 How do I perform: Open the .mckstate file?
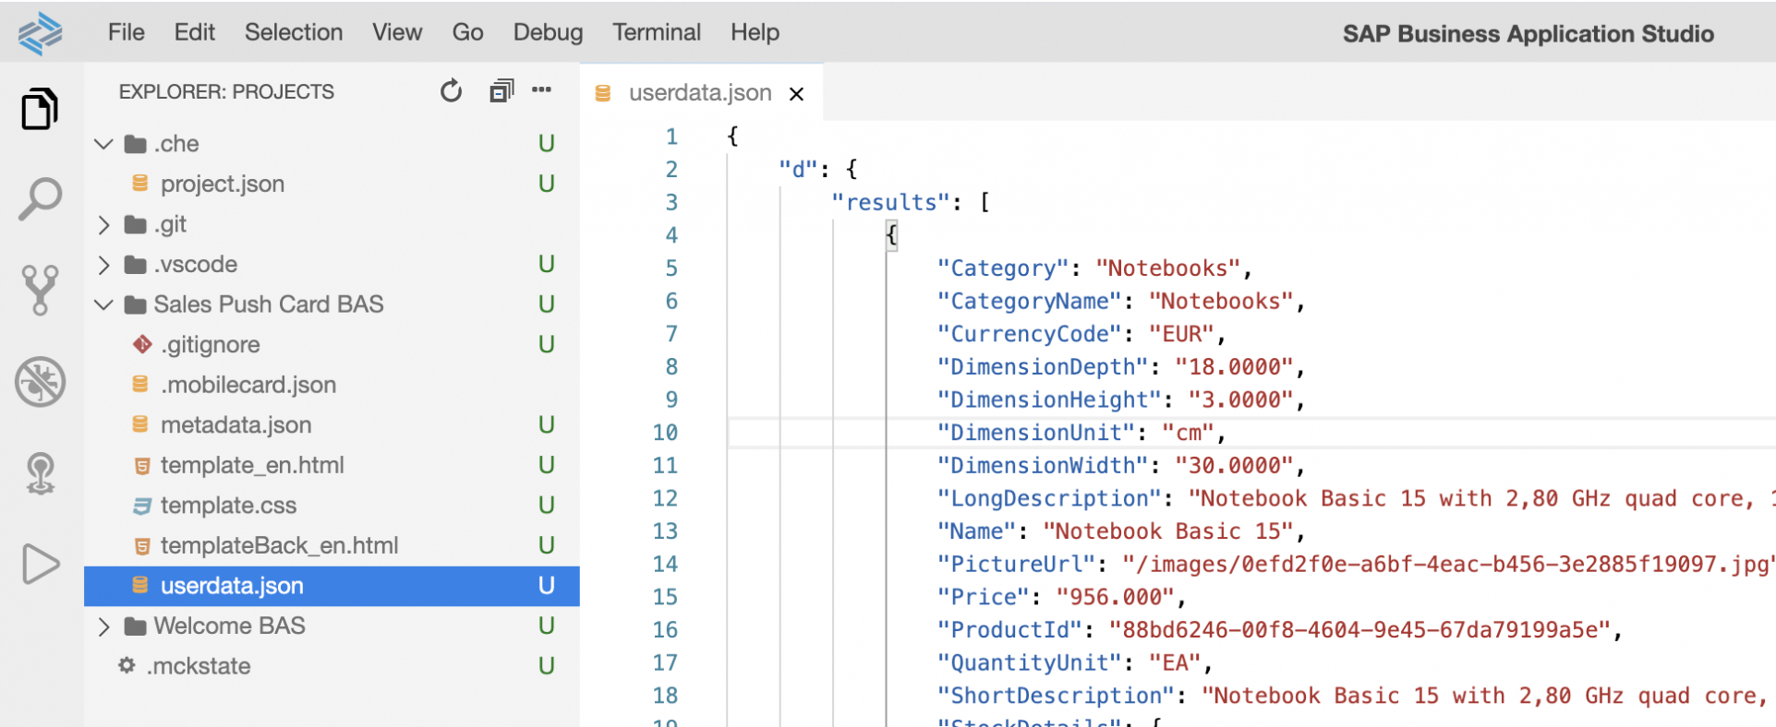(199, 666)
